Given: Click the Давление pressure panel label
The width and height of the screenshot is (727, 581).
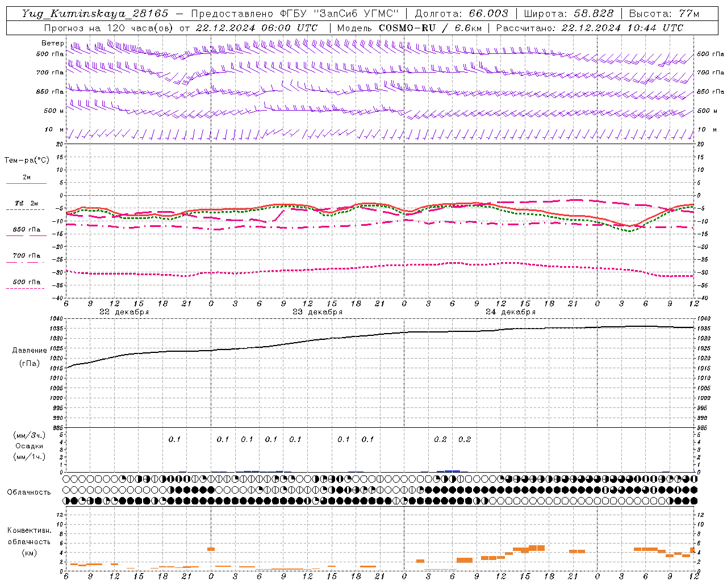Looking at the screenshot, I should click(30, 351).
